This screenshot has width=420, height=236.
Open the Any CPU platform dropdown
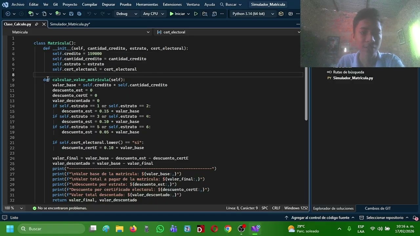click(x=153, y=14)
